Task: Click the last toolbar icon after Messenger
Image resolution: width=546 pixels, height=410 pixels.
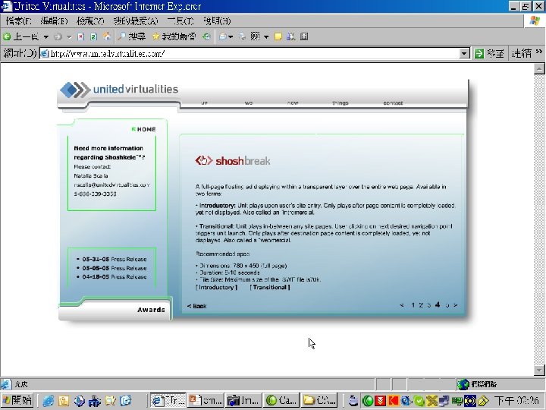Action: [304, 36]
